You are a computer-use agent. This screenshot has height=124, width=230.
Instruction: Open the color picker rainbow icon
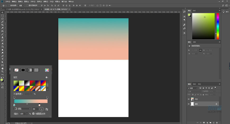point(47,70)
